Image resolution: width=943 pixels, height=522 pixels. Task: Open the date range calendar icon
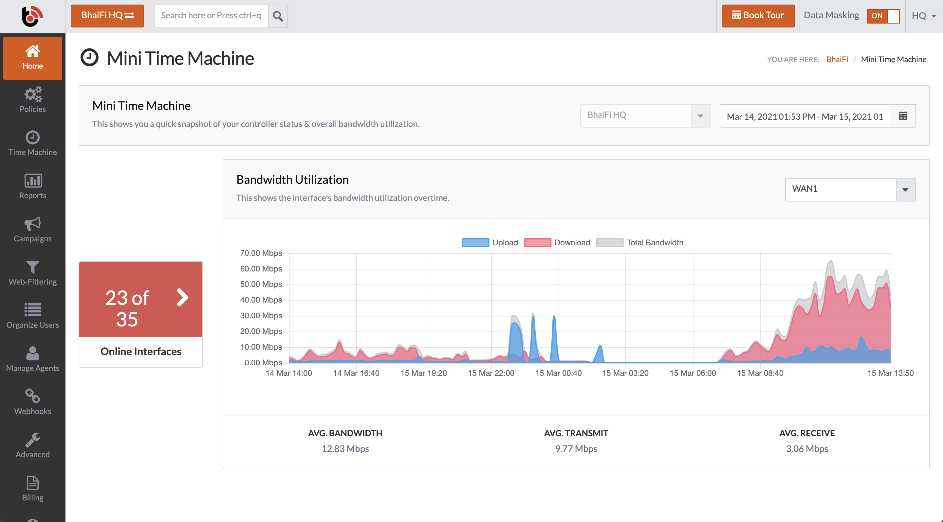[903, 116]
